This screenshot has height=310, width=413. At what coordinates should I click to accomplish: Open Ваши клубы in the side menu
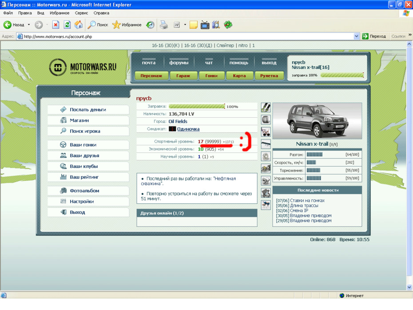coord(88,167)
